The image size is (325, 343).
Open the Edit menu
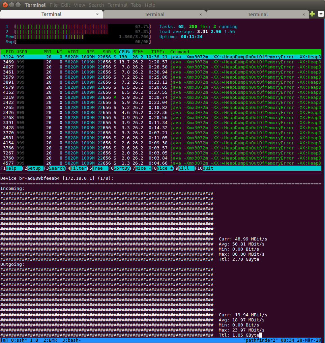[x=66, y=5]
